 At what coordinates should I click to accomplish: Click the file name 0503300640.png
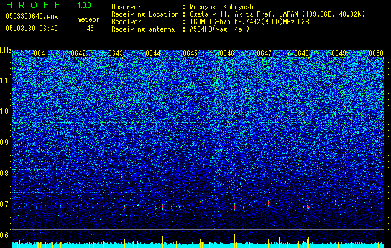click(32, 16)
